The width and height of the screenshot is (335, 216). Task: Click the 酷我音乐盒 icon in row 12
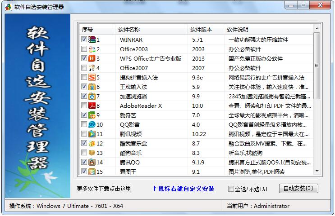point(92,143)
